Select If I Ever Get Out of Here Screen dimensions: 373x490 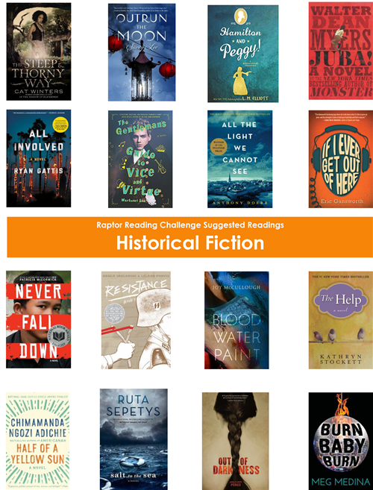[x=341, y=159]
